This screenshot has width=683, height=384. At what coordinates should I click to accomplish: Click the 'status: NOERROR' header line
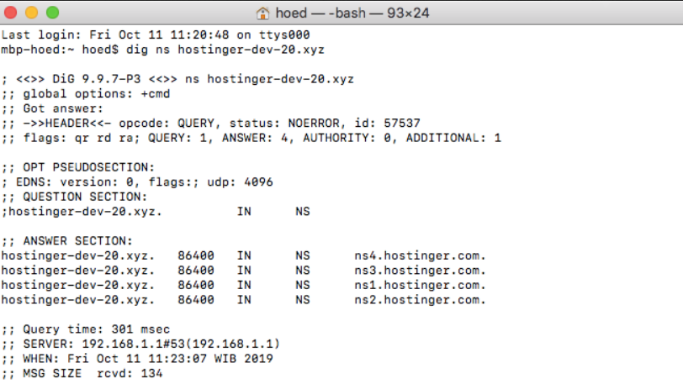(x=210, y=123)
